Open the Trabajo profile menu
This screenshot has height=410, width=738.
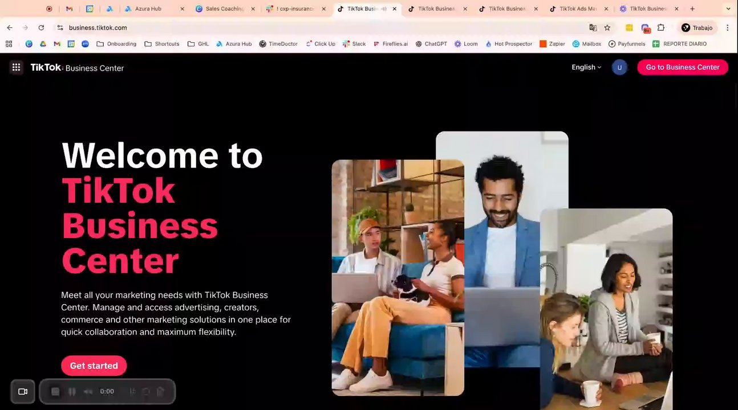[x=697, y=27]
